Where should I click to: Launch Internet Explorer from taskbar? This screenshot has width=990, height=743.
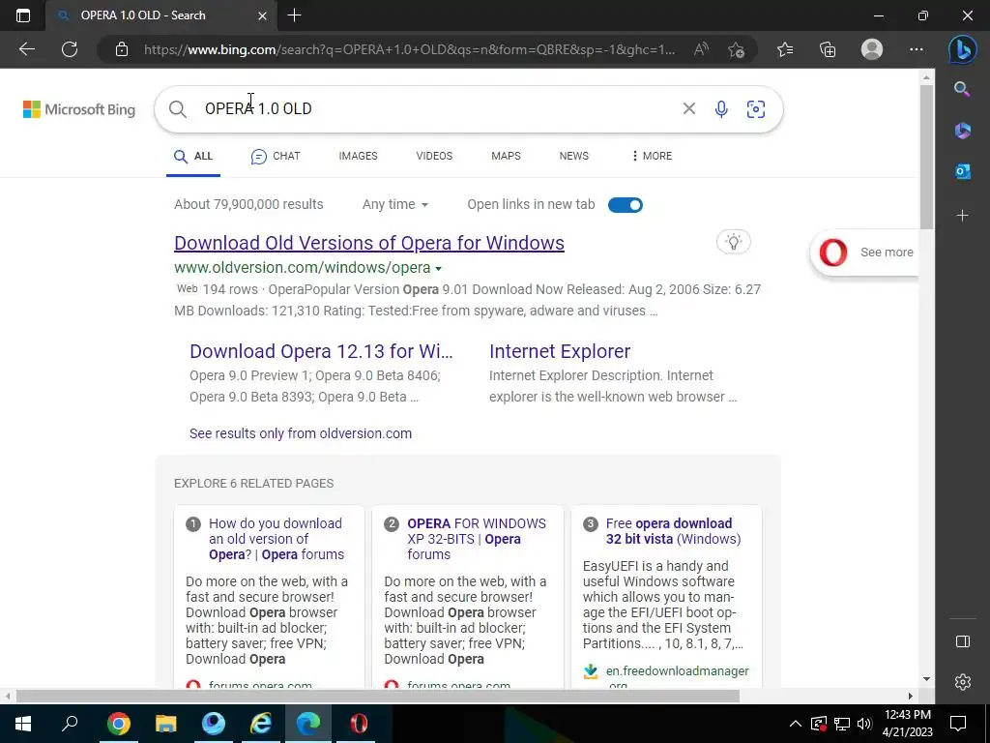pyautogui.click(x=261, y=724)
